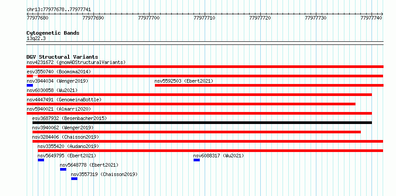
Task: Click ruler position 77977710
Action: pyautogui.click(x=205, y=18)
